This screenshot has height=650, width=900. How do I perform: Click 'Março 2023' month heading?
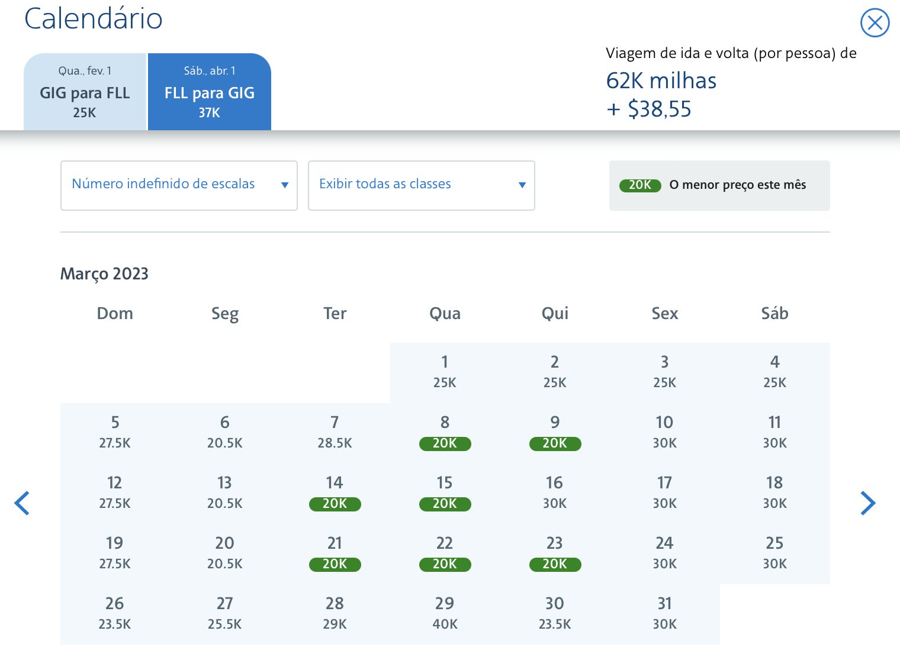click(x=104, y=274)
